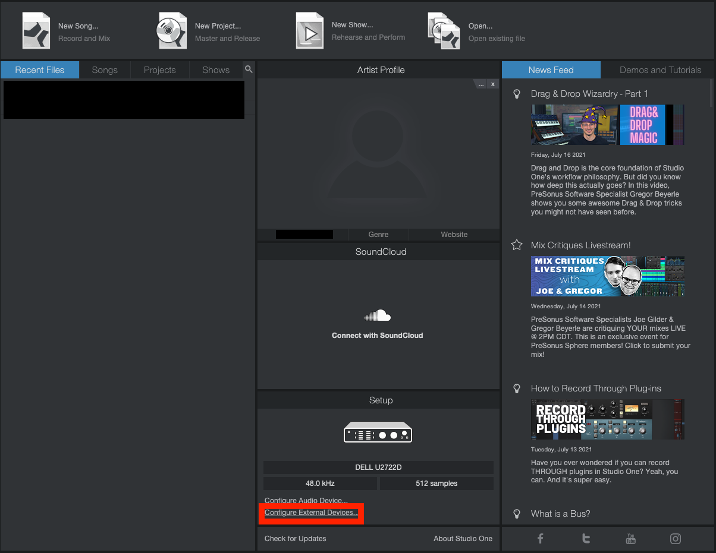The height and width of the screenshot is (553, 716).
Task: Click Connect with SoundCloud
Action: [378, 336]
